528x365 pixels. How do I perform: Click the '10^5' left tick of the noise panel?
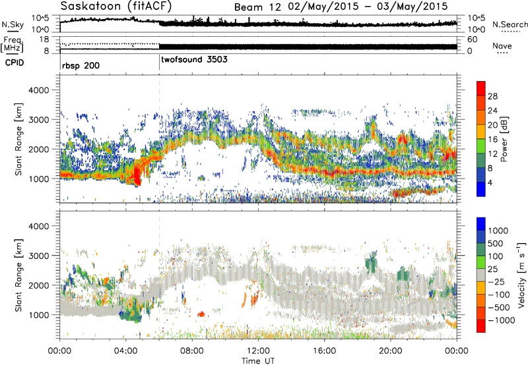[x=40, y=18]
